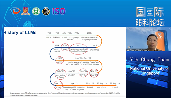171x98 pixels.
Task: Click the signal bars icon beside Tham Yih Chung
Action: [x=128, y=50]
